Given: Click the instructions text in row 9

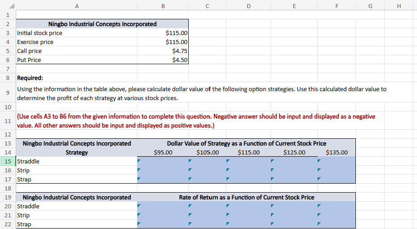Looking at the screenshot, I should click(202, 93).
